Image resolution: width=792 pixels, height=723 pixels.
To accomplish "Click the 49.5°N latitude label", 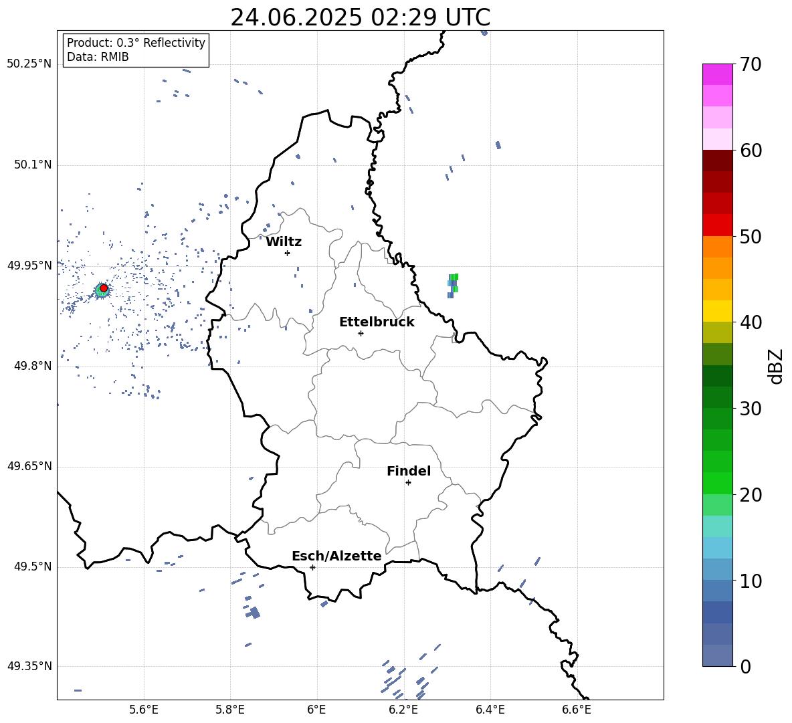I will (32, 567).
